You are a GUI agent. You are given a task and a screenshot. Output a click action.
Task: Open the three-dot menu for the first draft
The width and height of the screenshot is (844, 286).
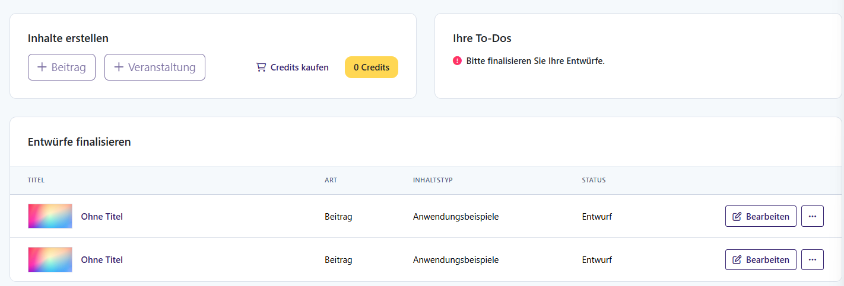(812, 217)
